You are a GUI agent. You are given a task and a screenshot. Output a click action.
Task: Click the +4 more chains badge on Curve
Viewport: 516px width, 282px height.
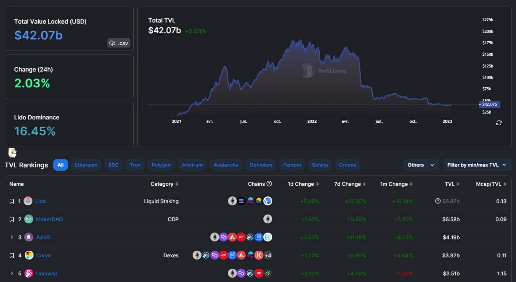tap(268, 255)
